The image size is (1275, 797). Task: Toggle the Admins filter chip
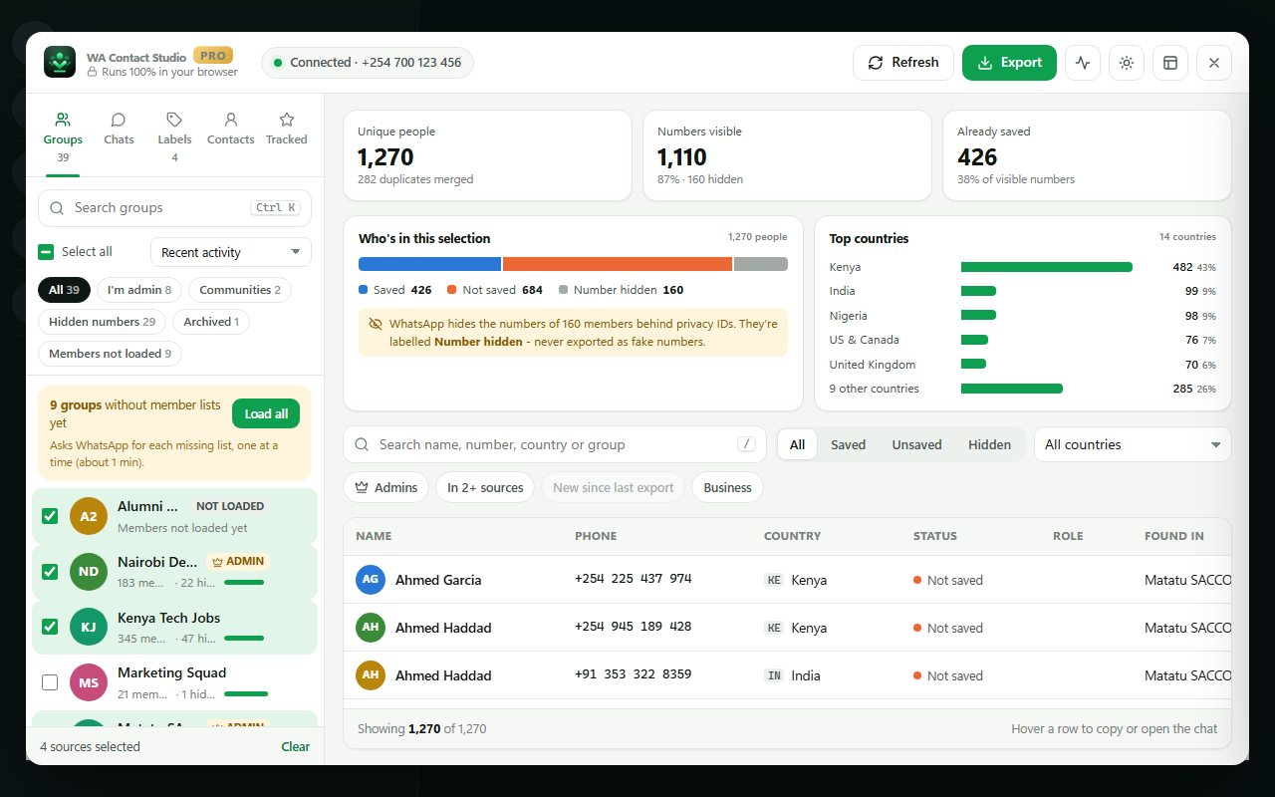point(386,488)
